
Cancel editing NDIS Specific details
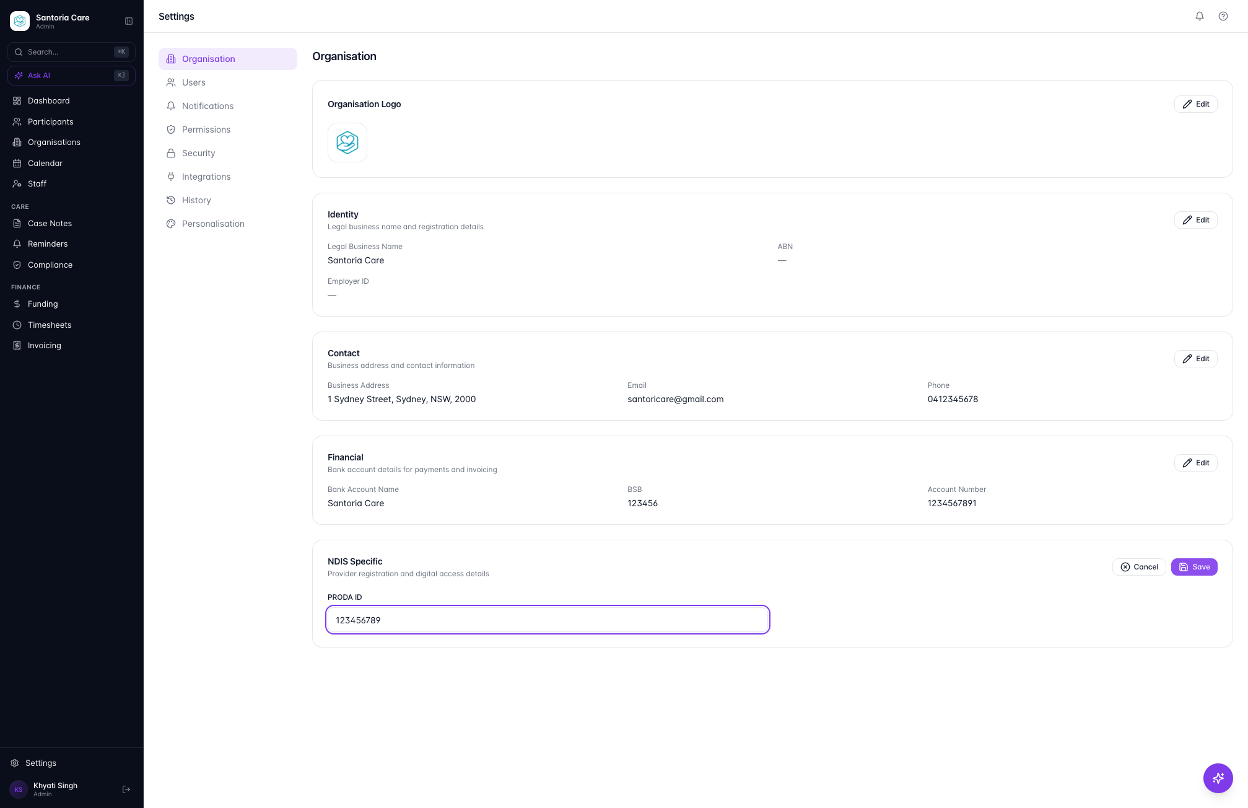point(1139,567)
